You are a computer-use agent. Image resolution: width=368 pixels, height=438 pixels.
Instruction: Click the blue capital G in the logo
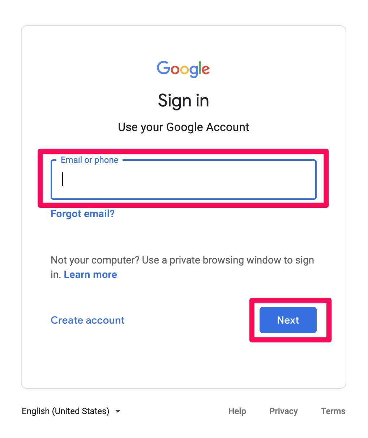[x=163, y=68]
